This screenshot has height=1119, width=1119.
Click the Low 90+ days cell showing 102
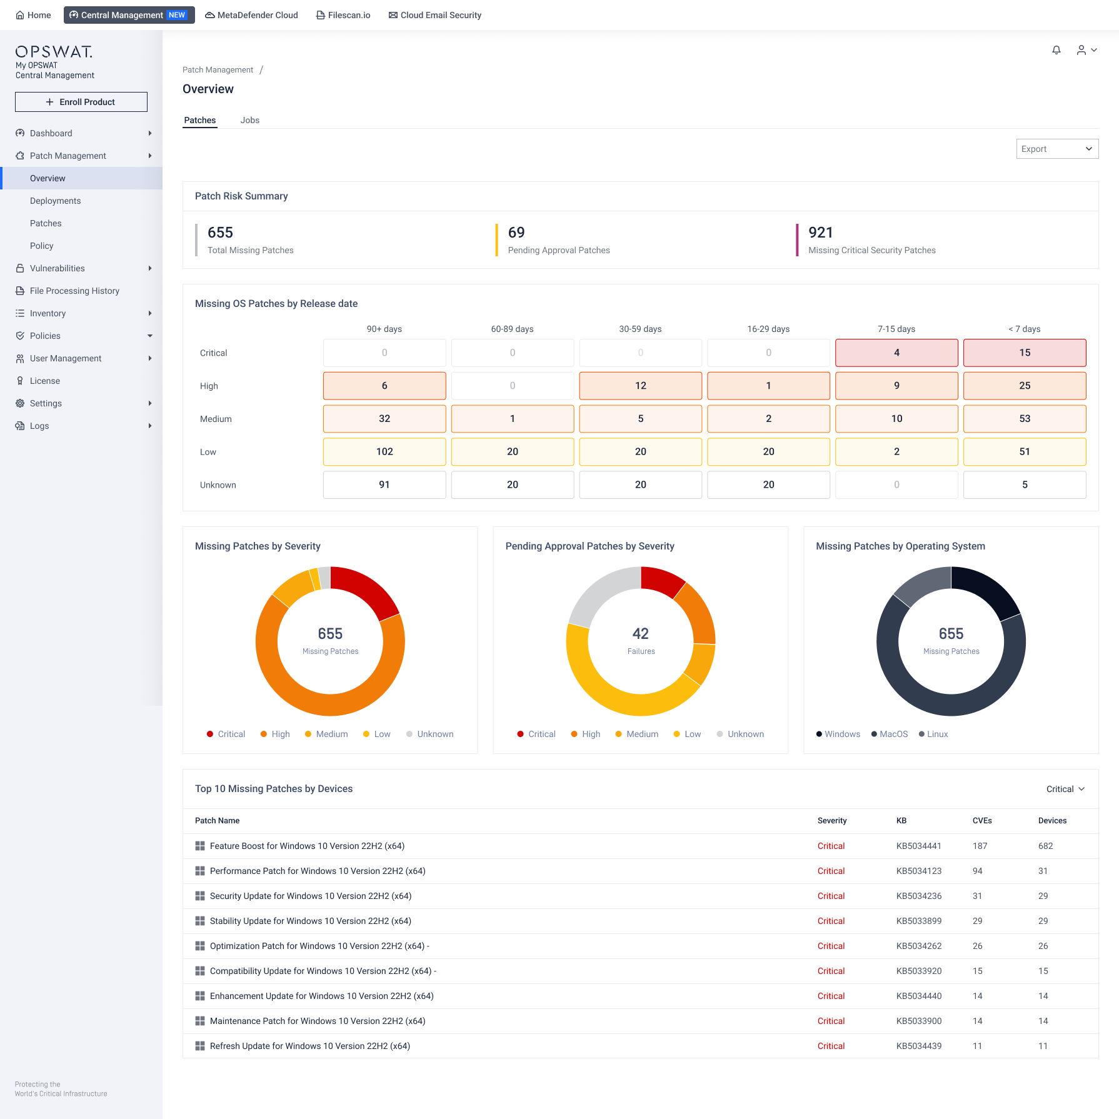[384, 451]
